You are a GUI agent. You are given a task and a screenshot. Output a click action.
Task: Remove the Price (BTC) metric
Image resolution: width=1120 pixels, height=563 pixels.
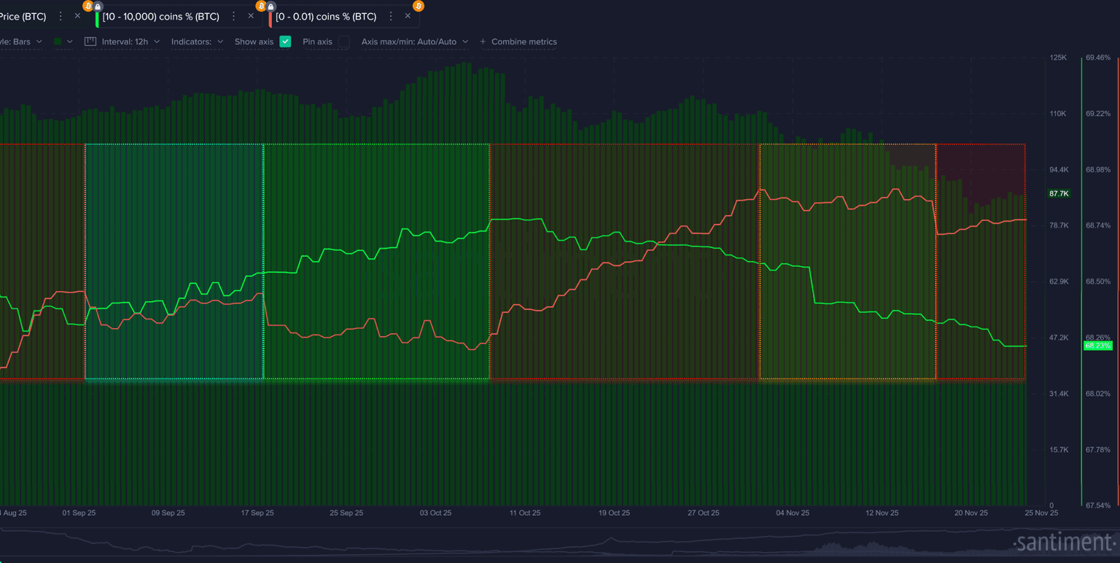77,16
